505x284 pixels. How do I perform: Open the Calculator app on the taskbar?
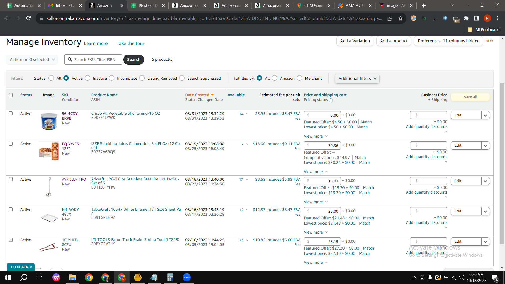170,277
